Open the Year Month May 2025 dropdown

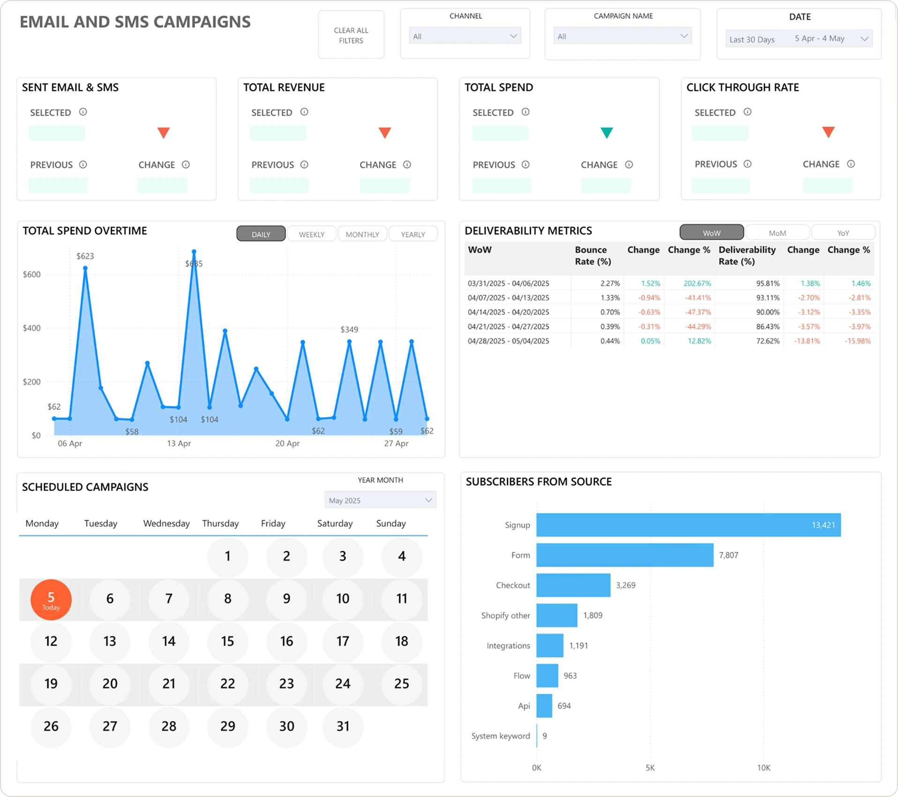pyautogui.click(x=380, y=500)
